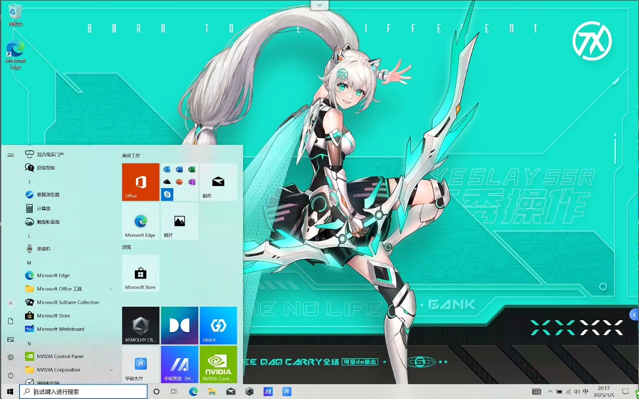Launch PowerPoint from the small Start tile
The height and width of the screenshot is (399, 639).
click(179, 182)
